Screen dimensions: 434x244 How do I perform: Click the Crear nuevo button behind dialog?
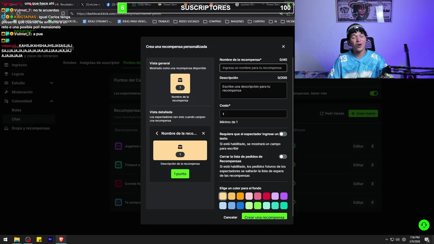(x=363, y=114)
